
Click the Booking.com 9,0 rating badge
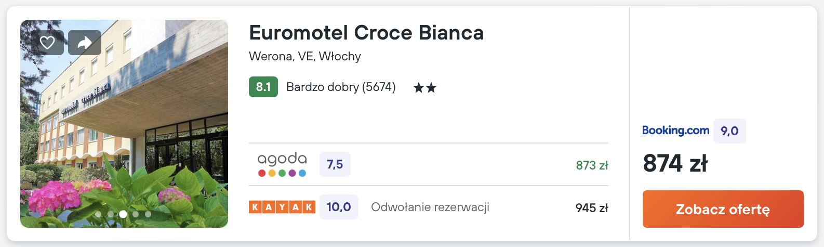(x=729, y=131)
